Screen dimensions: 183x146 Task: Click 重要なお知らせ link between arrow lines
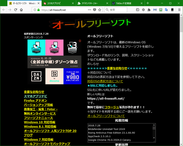point(117,68)
